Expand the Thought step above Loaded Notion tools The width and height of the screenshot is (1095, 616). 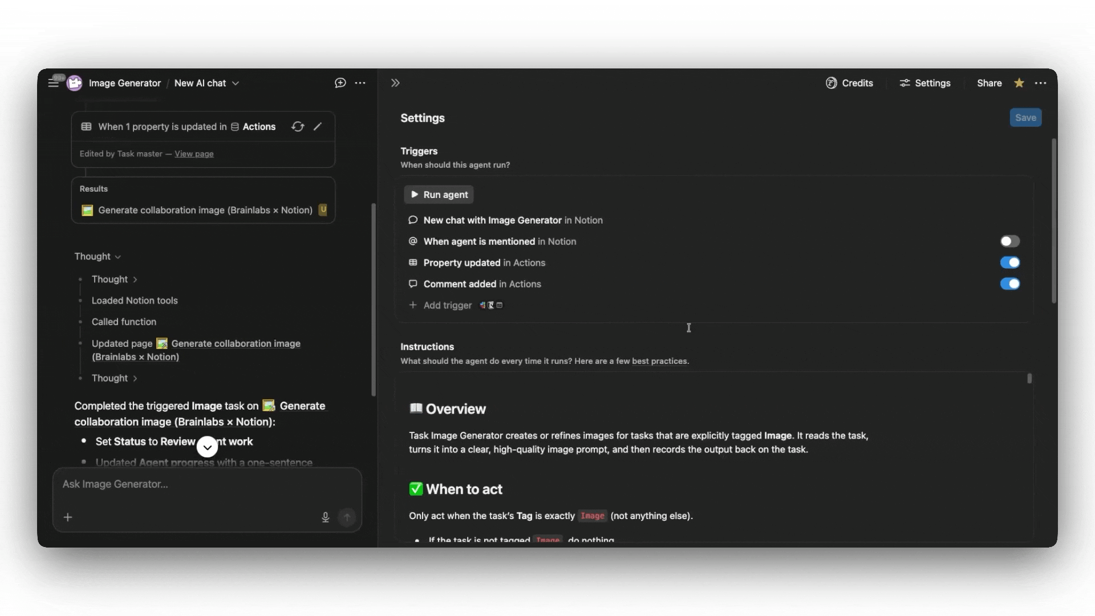[x=114, y=279]
